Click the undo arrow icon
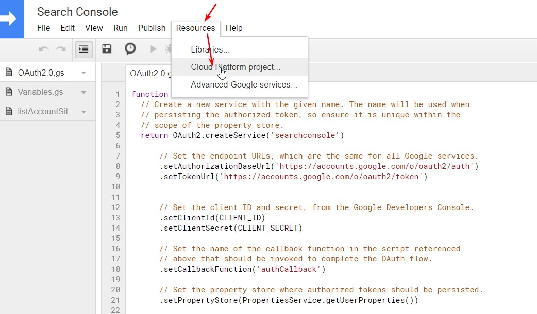Viewport: 537px width, 314px height. pyautogui.click(x=43, y=49)
